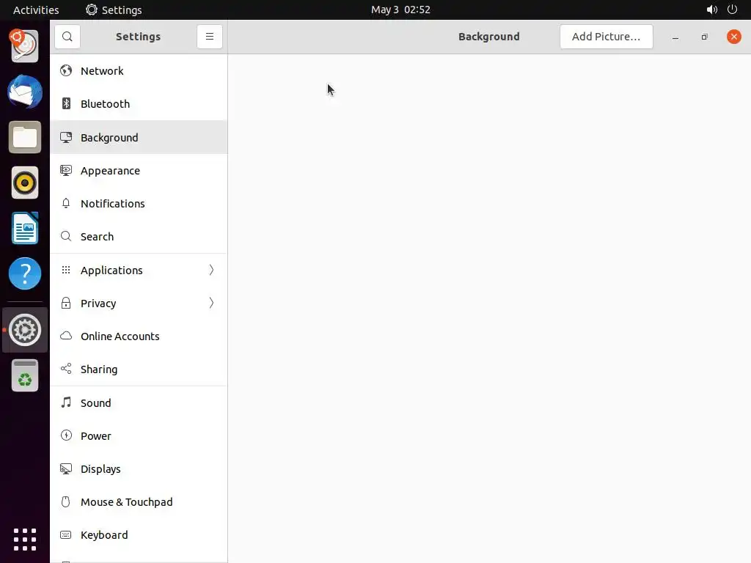This screenshot has width=751, height=563.
Task: Click the Network globe icon
Action: (x=66, y=71)
